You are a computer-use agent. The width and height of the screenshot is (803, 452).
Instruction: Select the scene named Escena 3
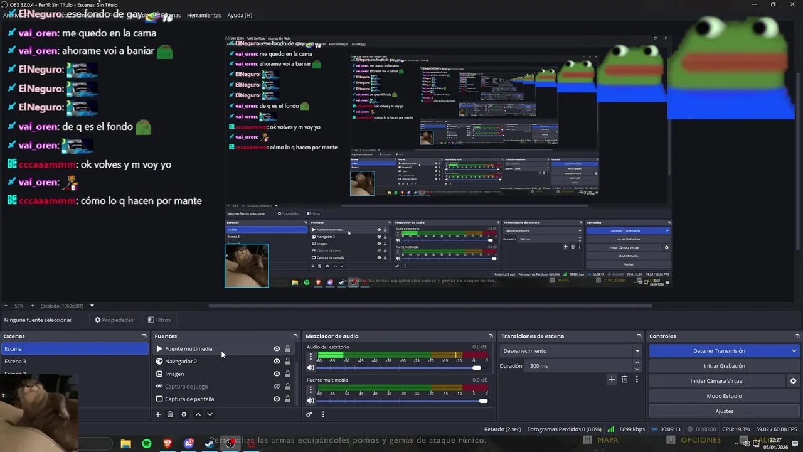click(x=75, y=361)
